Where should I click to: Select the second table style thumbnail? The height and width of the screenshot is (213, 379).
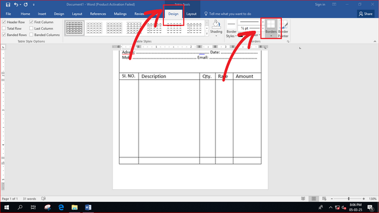(94, 28)
